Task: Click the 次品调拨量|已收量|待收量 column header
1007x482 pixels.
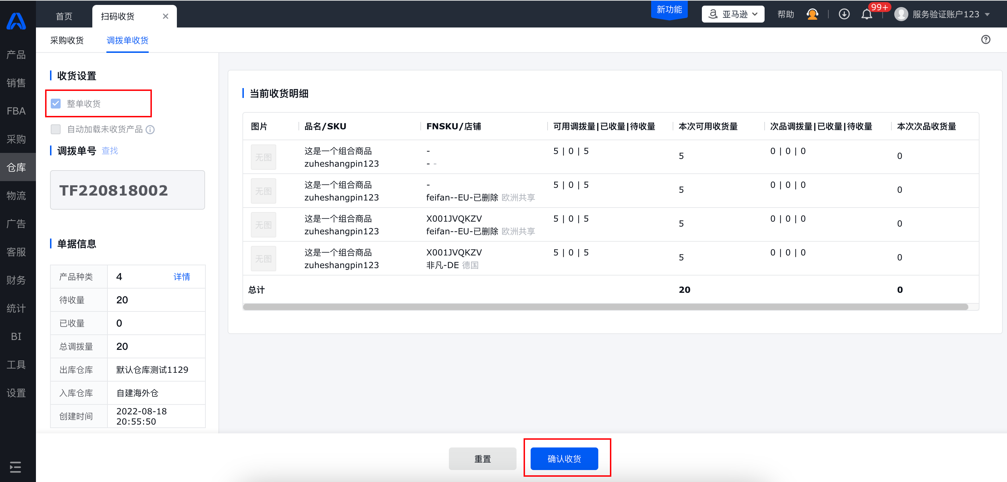Action: coord(821,126)
